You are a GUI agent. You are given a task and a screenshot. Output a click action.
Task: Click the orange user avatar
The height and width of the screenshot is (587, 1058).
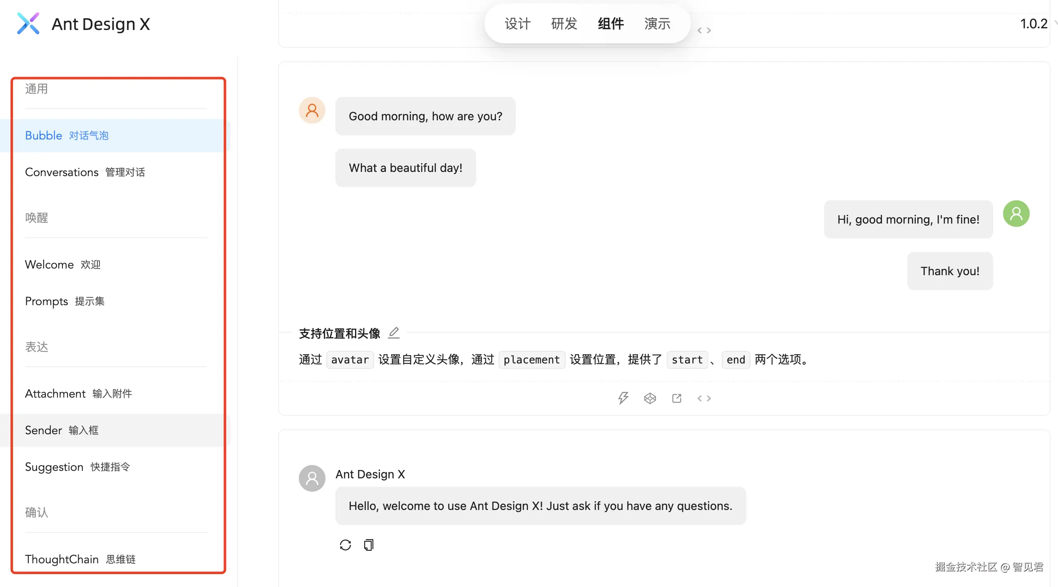pyautogui.click(x=312, y=110)
